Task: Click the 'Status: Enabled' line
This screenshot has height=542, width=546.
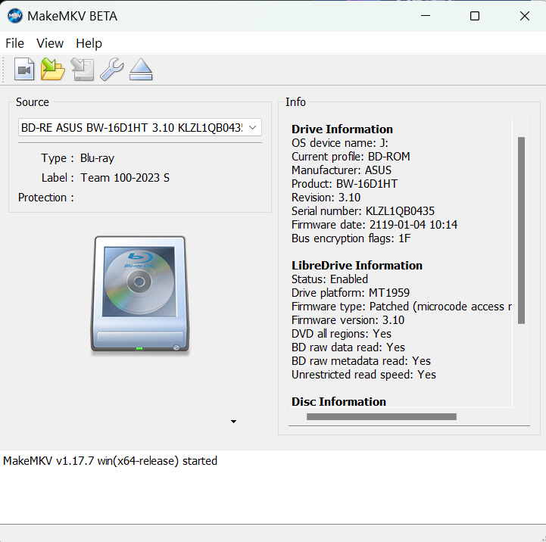Action: (x=329, y=279)
